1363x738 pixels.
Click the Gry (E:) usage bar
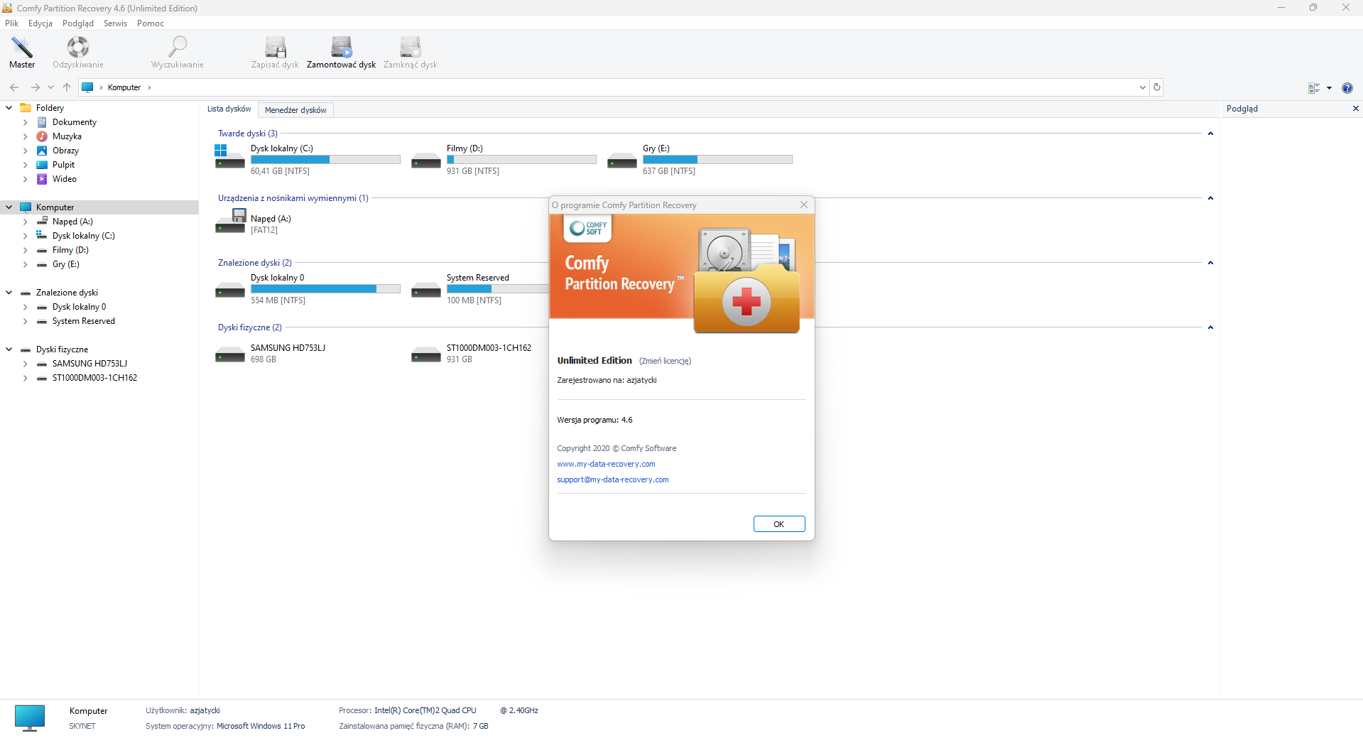pyautogui.click(x=717, y=160)
